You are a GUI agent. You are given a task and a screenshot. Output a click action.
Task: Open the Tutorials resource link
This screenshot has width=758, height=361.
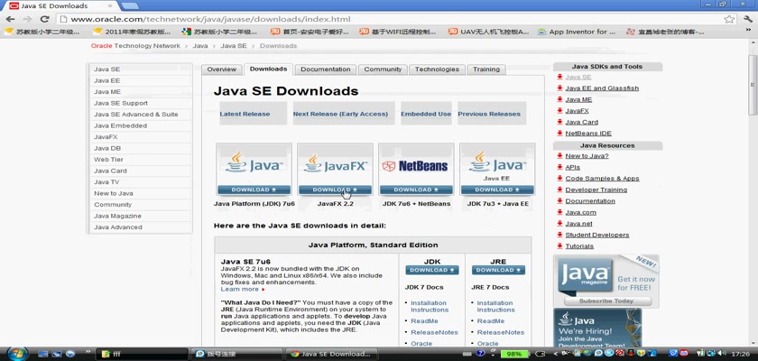click(579, 246)
